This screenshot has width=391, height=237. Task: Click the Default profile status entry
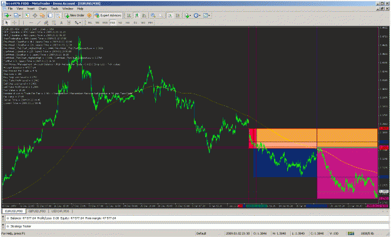coord(201,233)
